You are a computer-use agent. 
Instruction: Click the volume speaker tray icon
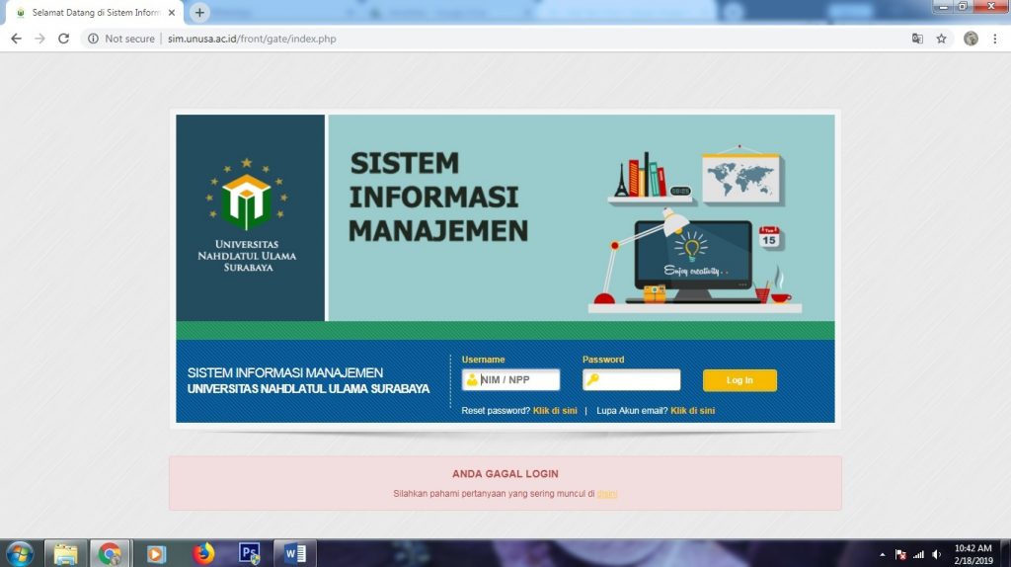[936, 554]
